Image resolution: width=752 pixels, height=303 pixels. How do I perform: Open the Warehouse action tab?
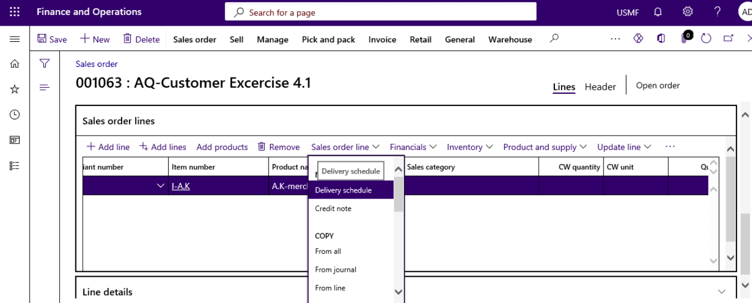coord(510,40)
